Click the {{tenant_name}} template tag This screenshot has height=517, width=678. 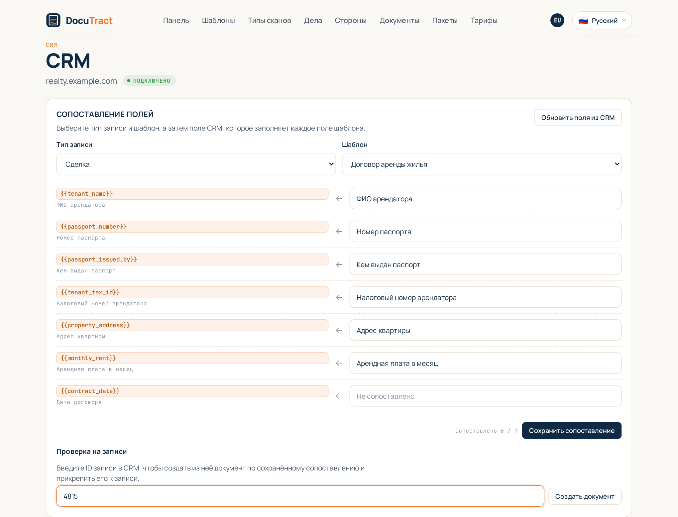192,194
